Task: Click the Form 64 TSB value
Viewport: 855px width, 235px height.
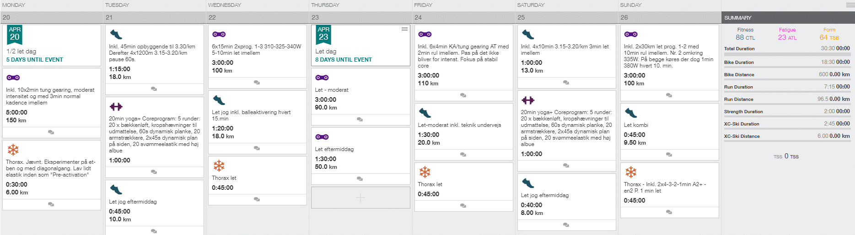Action: point(829,37)
